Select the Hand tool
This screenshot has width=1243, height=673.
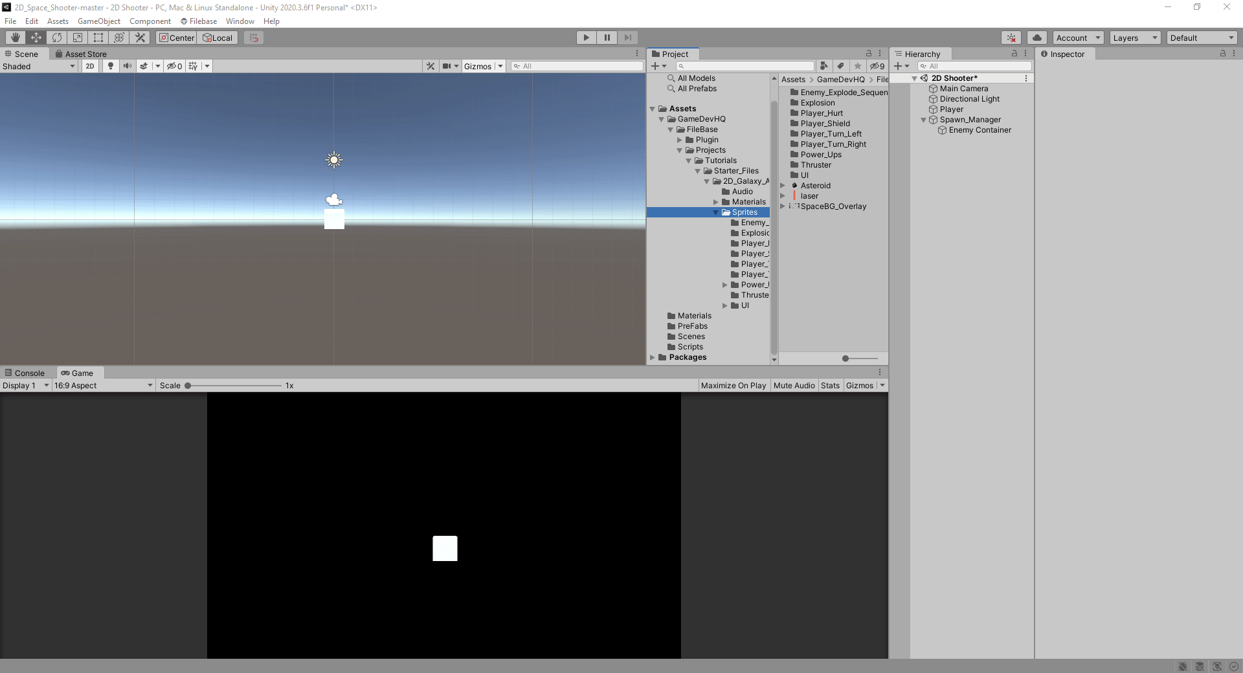[16, 38]
